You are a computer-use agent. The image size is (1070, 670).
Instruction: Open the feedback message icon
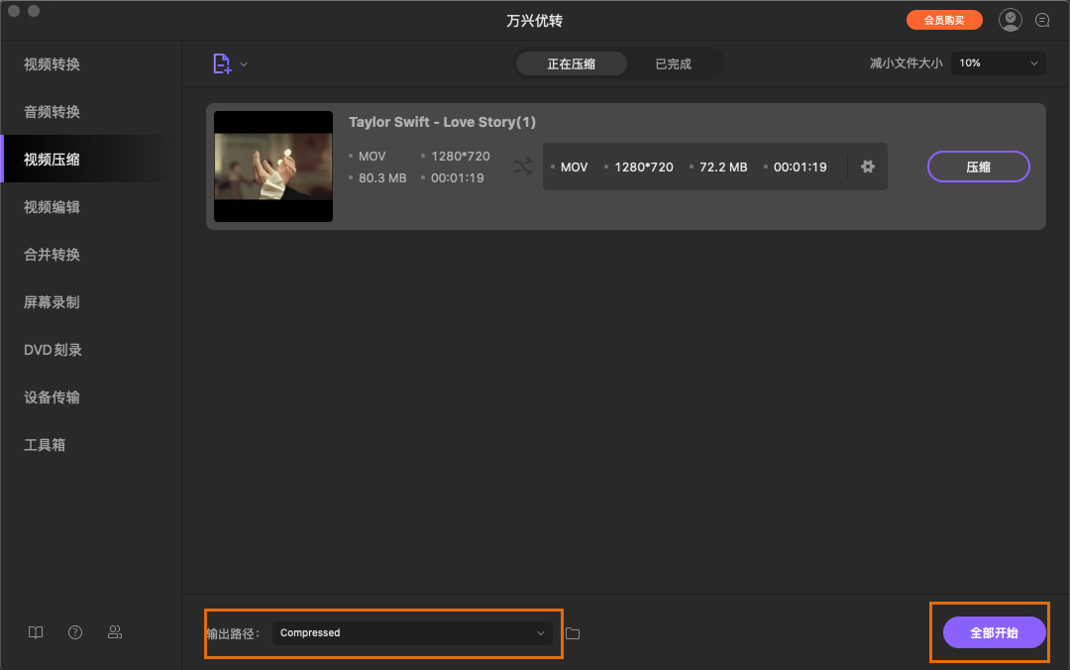tap(1042, 20)
